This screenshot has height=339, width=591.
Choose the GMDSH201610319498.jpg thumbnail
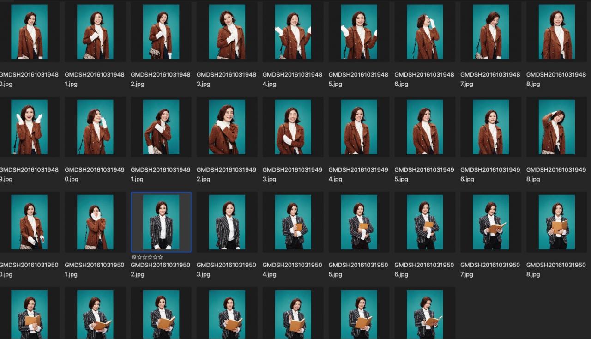(x=556, y=127)
